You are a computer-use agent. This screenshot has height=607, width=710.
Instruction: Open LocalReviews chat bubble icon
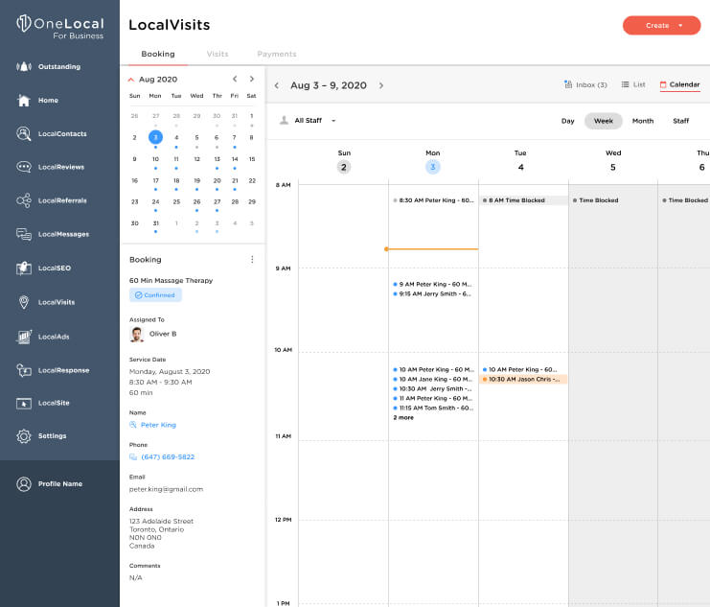tap(24, 167)
